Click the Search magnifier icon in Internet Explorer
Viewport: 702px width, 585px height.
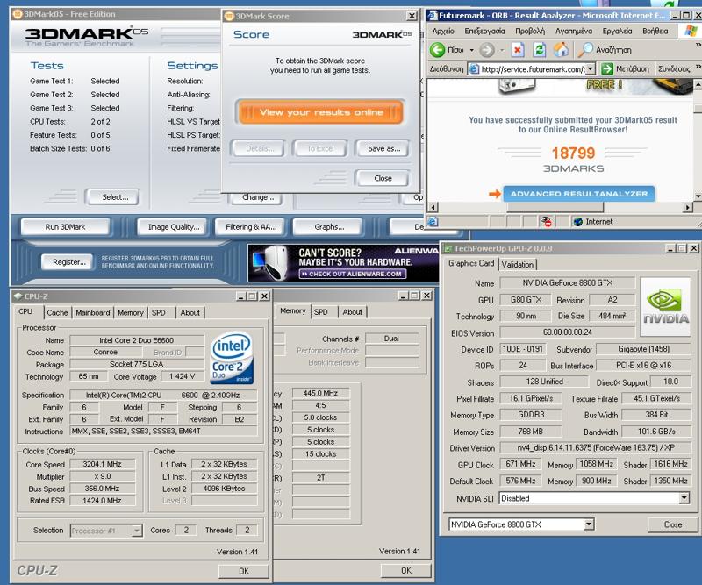coord(584,50)
